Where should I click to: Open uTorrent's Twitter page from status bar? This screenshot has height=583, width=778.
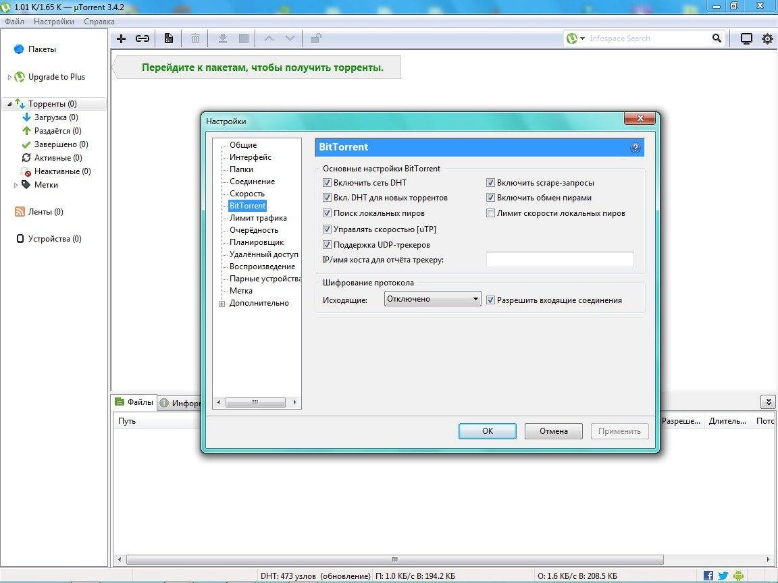[723, 576]
